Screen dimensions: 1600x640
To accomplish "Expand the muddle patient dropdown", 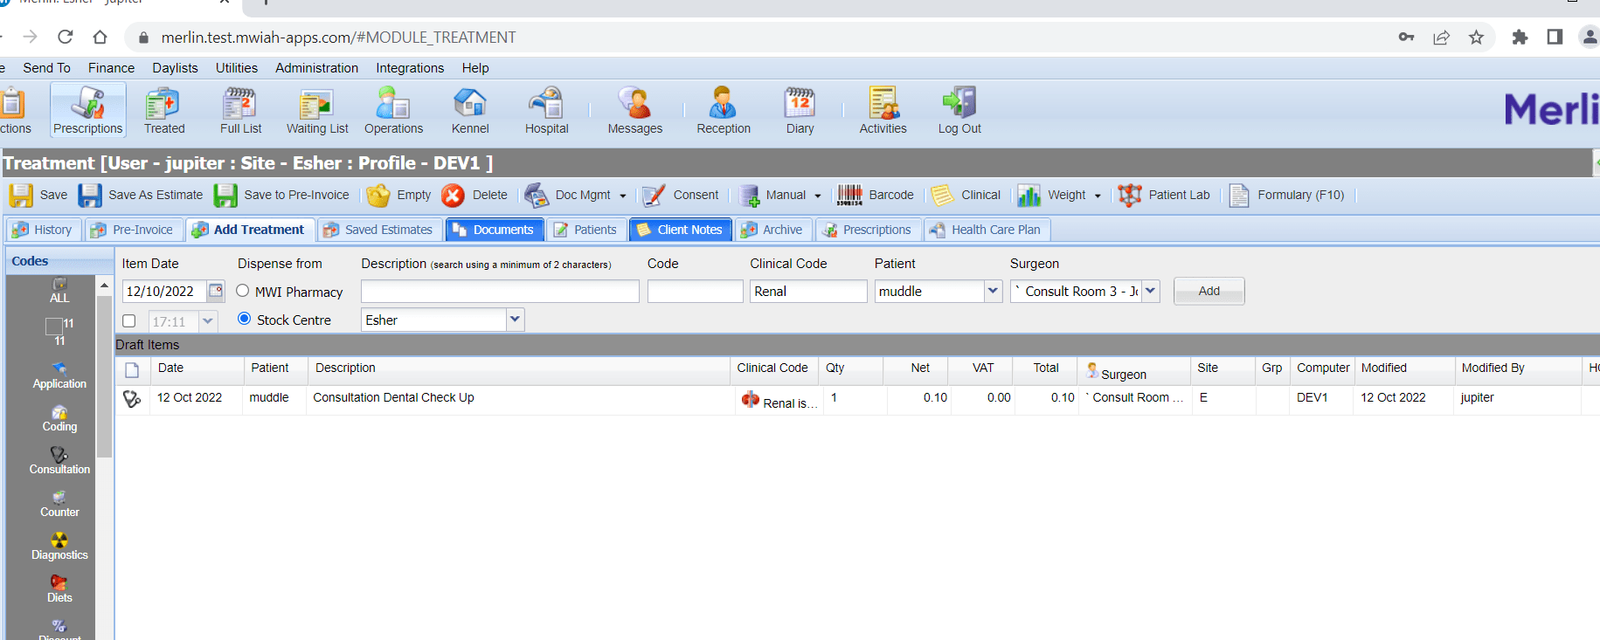I will tap(993, 291).
